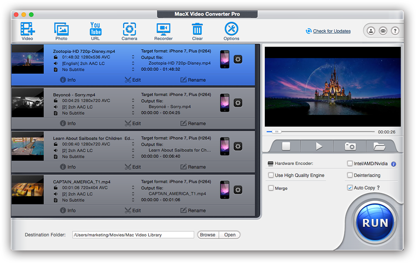Stop the preview playback
The width and height of the screenshot is (416, 263).
pyautogui.click(x=286, y=146)
